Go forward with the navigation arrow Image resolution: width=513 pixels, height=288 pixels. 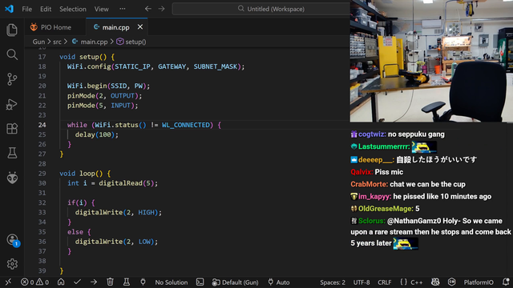[162, 9]
